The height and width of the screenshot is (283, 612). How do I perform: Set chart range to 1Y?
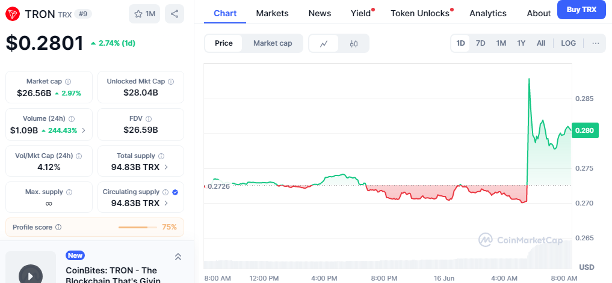(521, 43)
